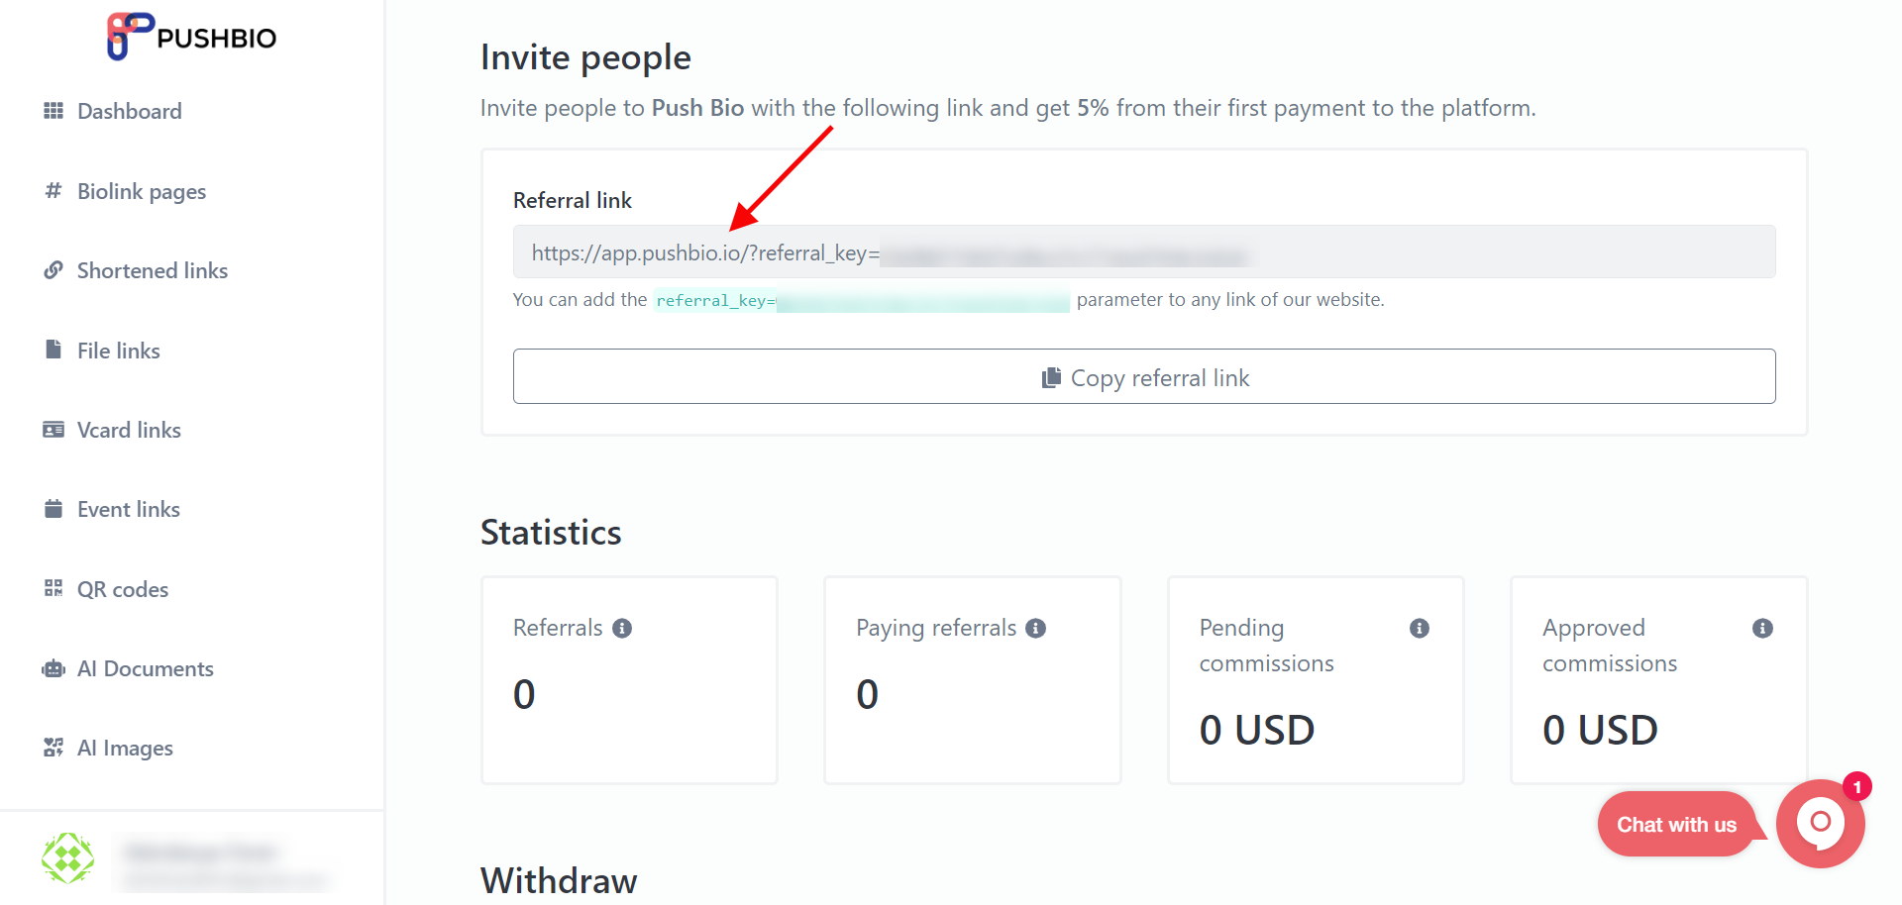
Task: Open the AI Images icon
Action: coord(53,748)
